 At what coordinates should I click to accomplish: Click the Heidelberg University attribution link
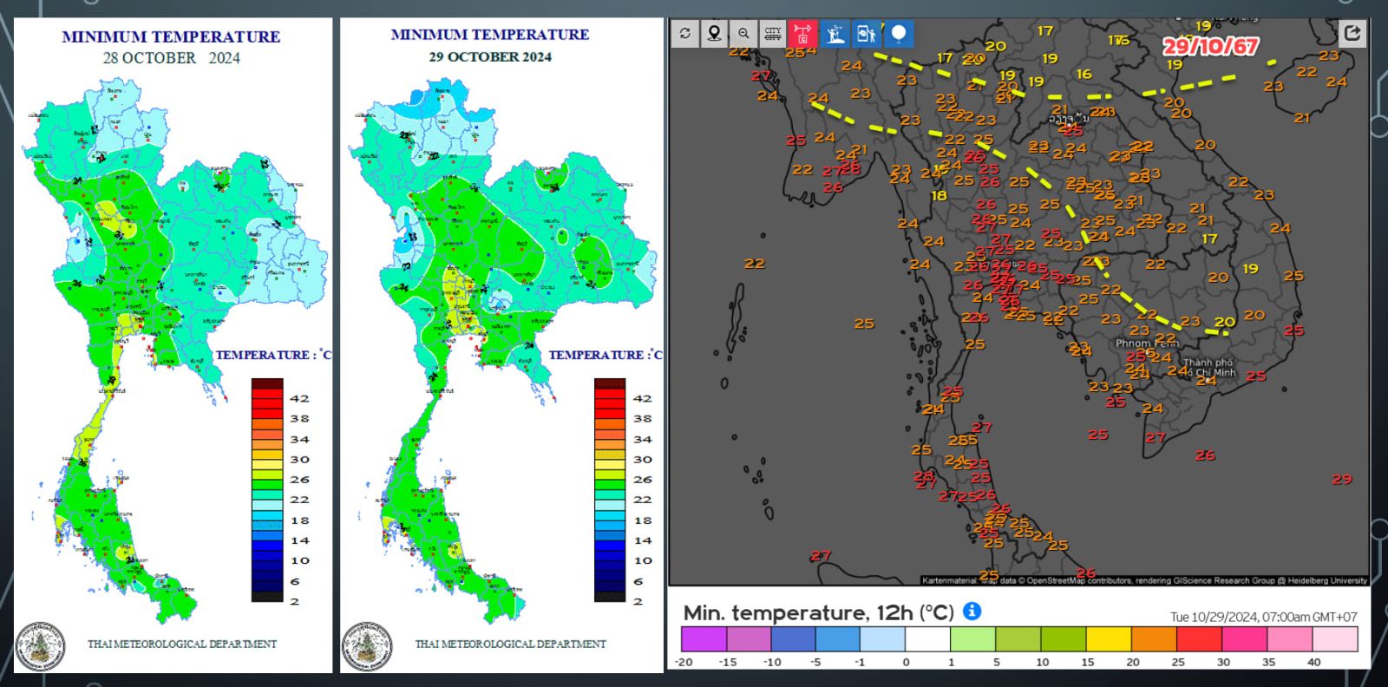pyautogui.click(x=1326, y=580)
